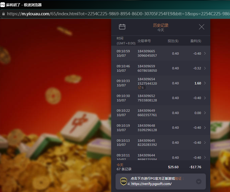Image resolution: width=230 pixels, height=192 pixels.
Task: Click the 67 records count text
Action: click(124, 169)
